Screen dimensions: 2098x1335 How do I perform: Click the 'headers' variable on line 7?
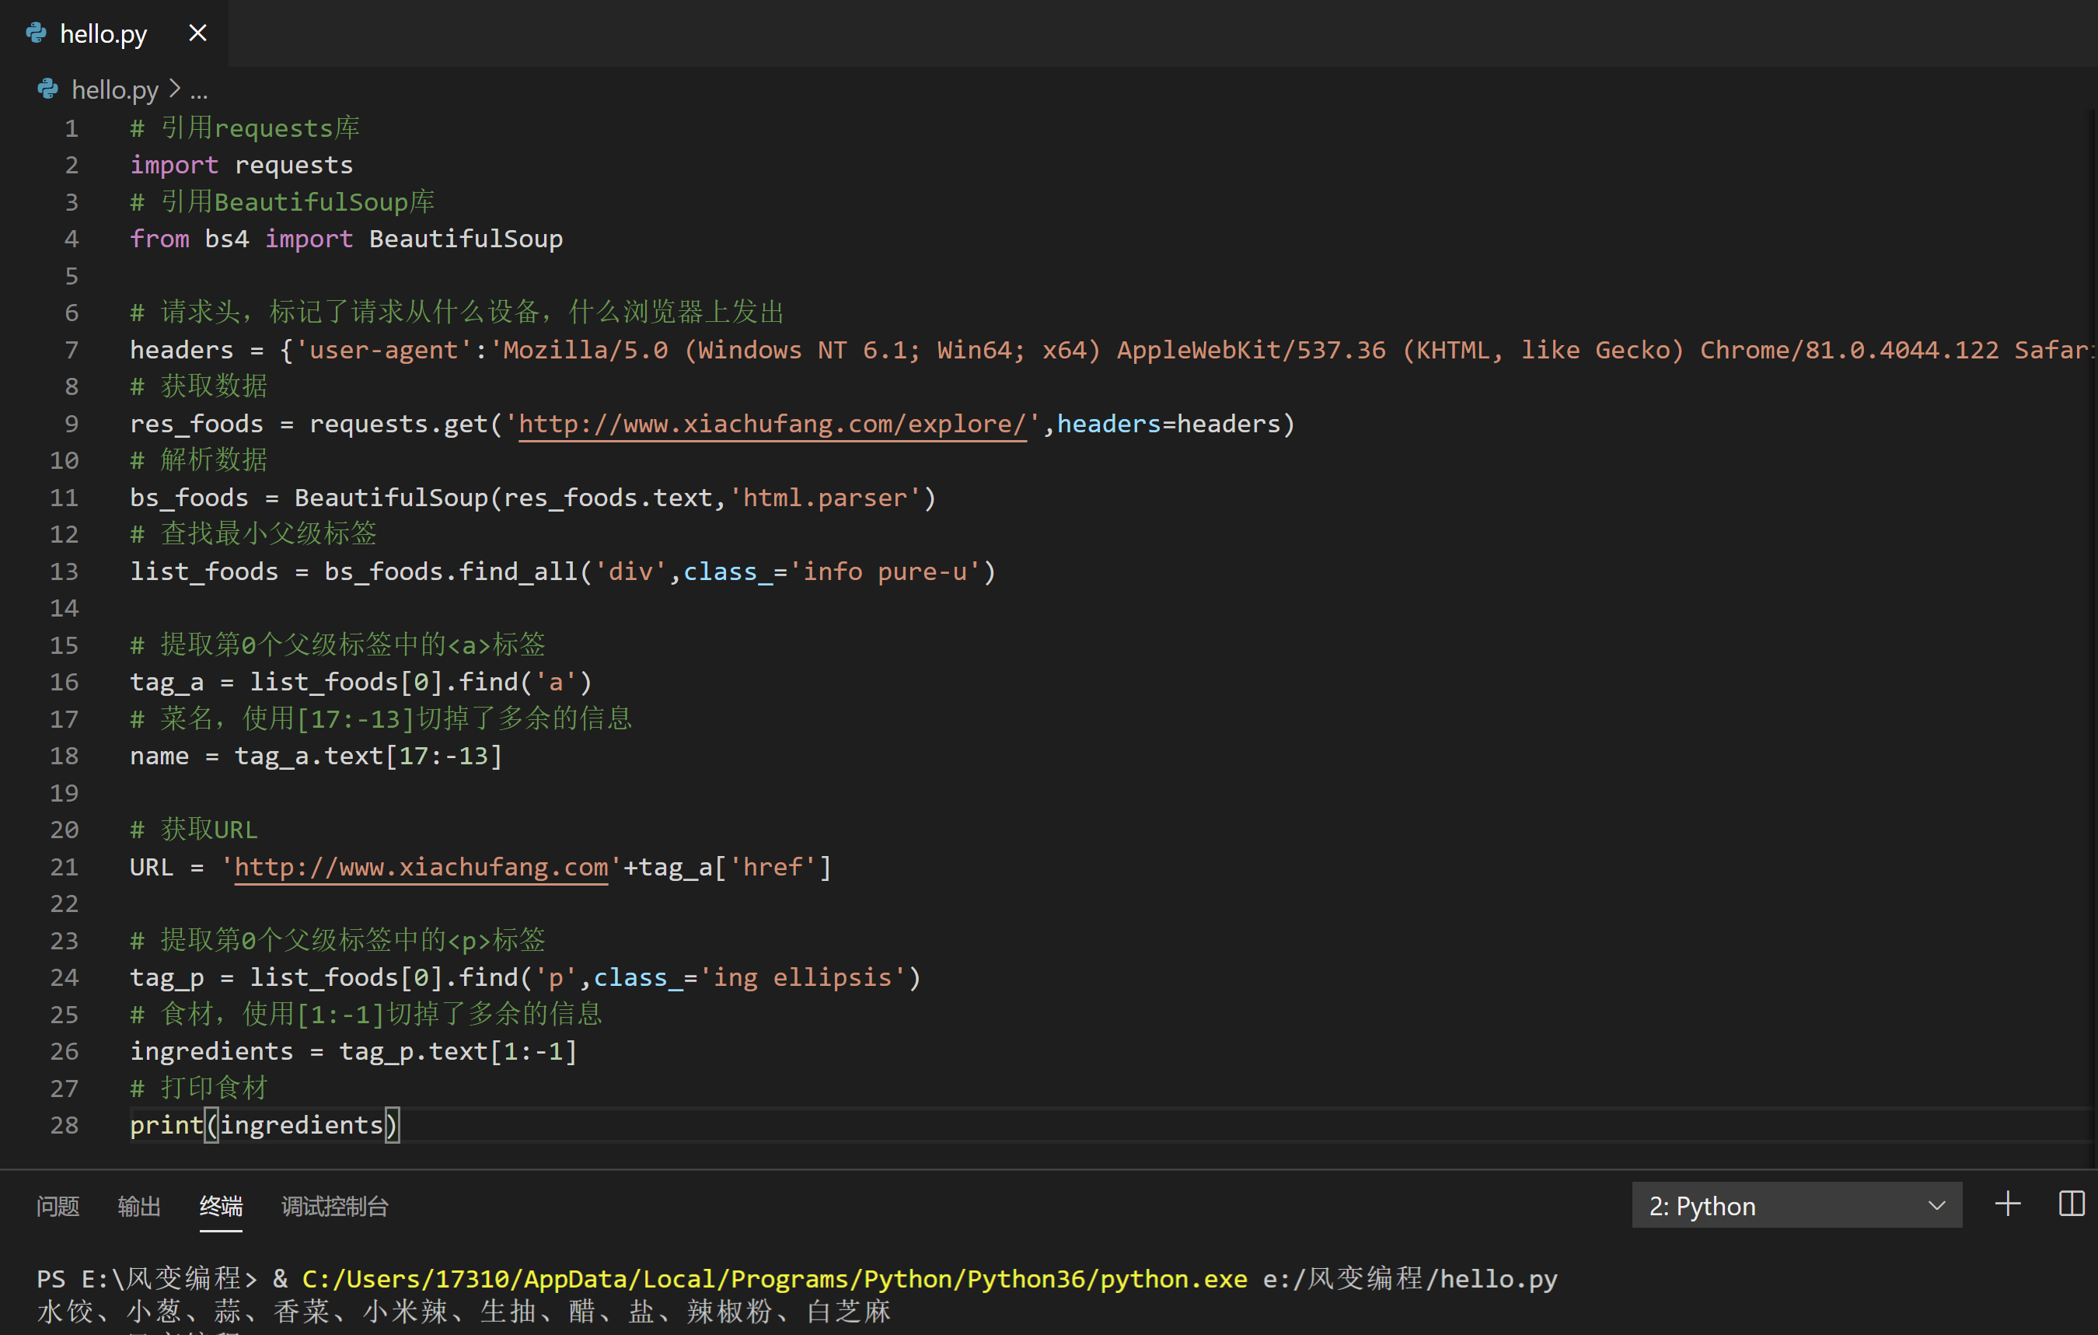point(181,351)
